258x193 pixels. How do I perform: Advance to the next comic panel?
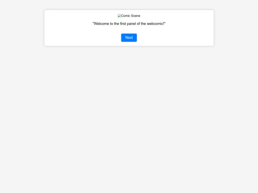click(x=129, y=38)
